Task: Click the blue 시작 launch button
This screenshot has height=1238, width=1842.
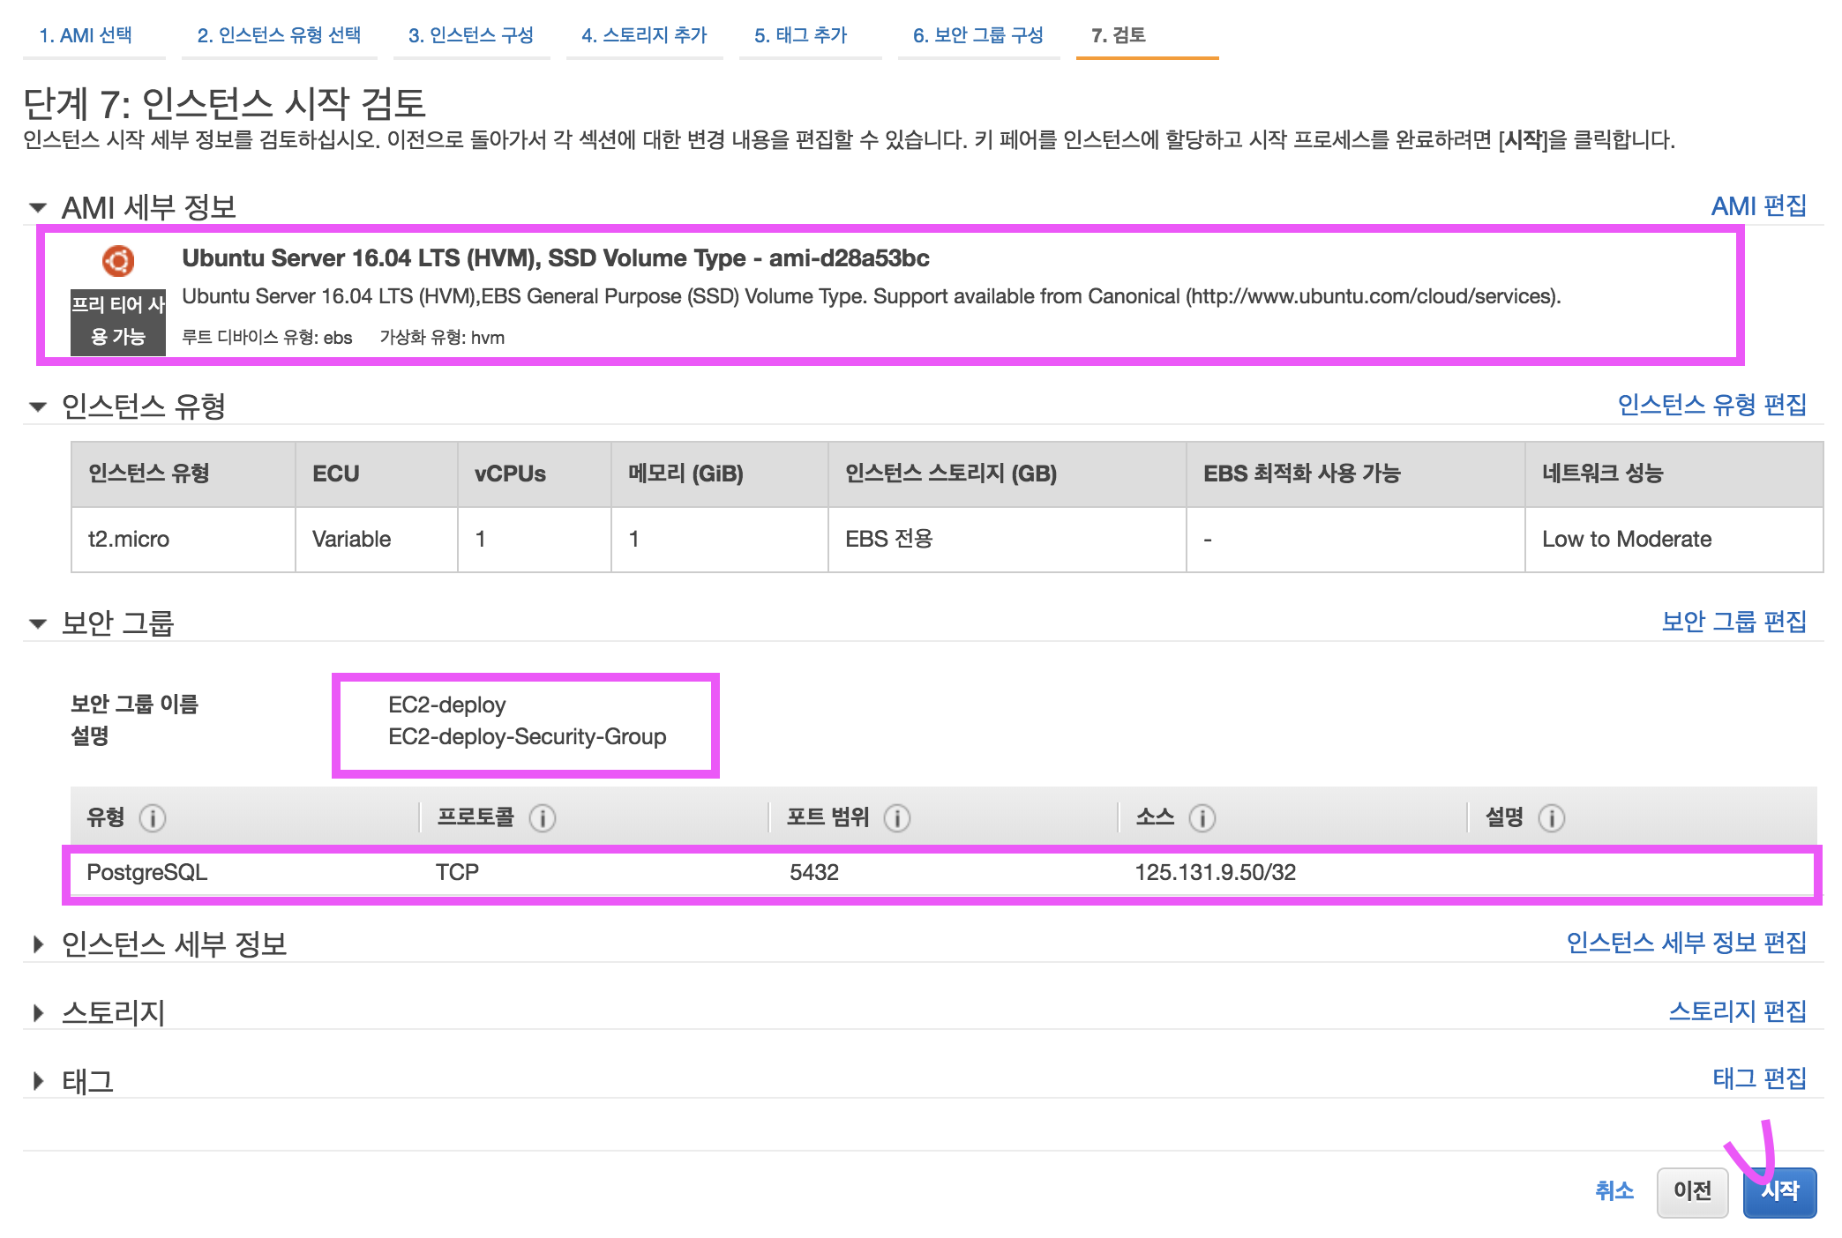Action: coord(1780,1192)
